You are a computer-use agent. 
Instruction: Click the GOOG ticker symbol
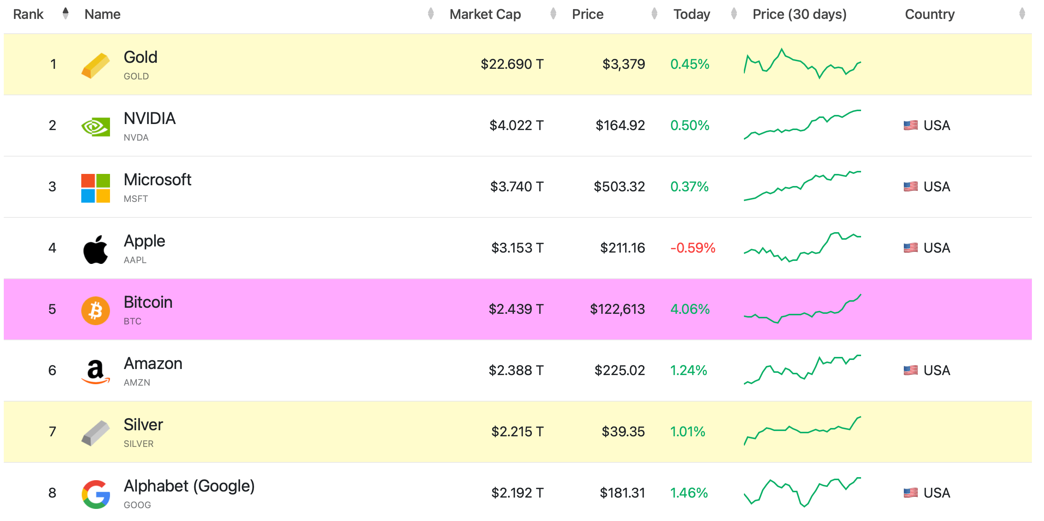pos(137,505)
